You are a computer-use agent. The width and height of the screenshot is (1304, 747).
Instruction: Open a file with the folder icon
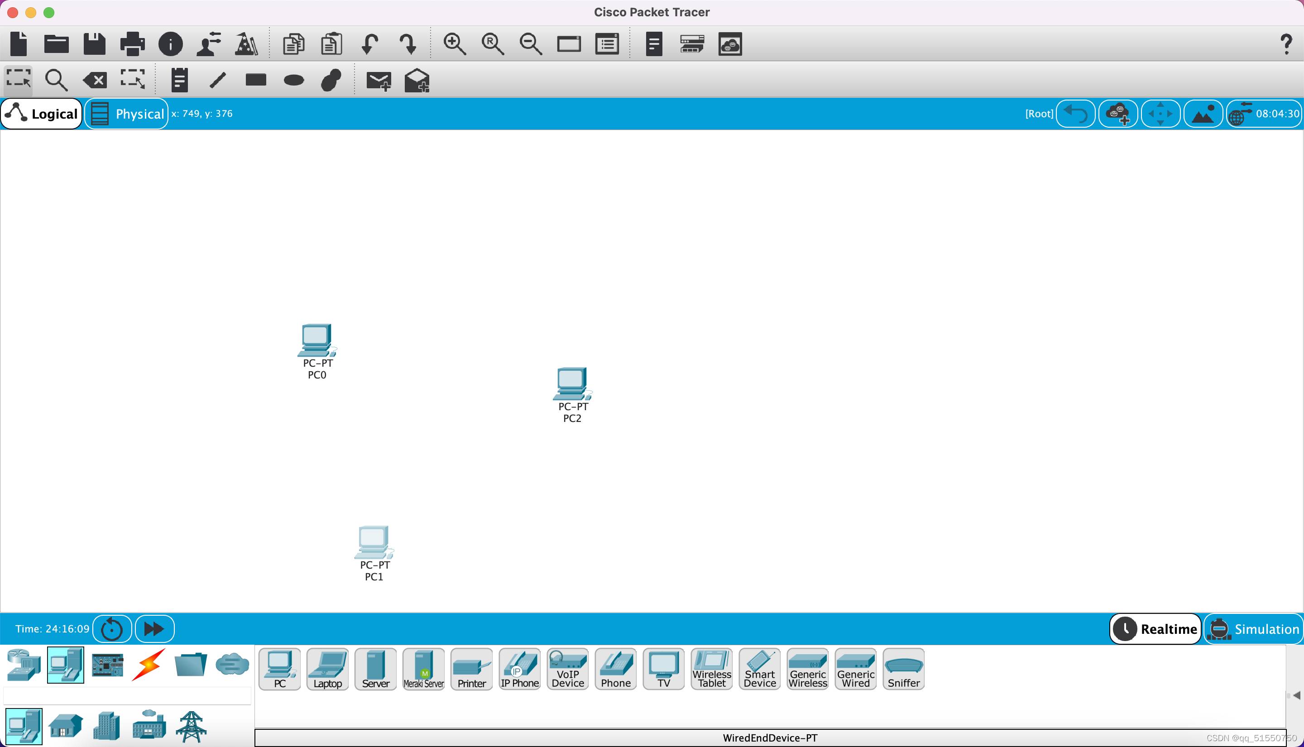57,43
